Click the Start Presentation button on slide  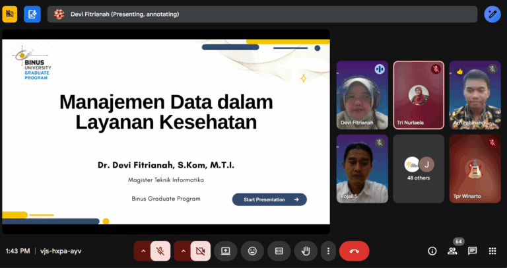pos(269,199)
